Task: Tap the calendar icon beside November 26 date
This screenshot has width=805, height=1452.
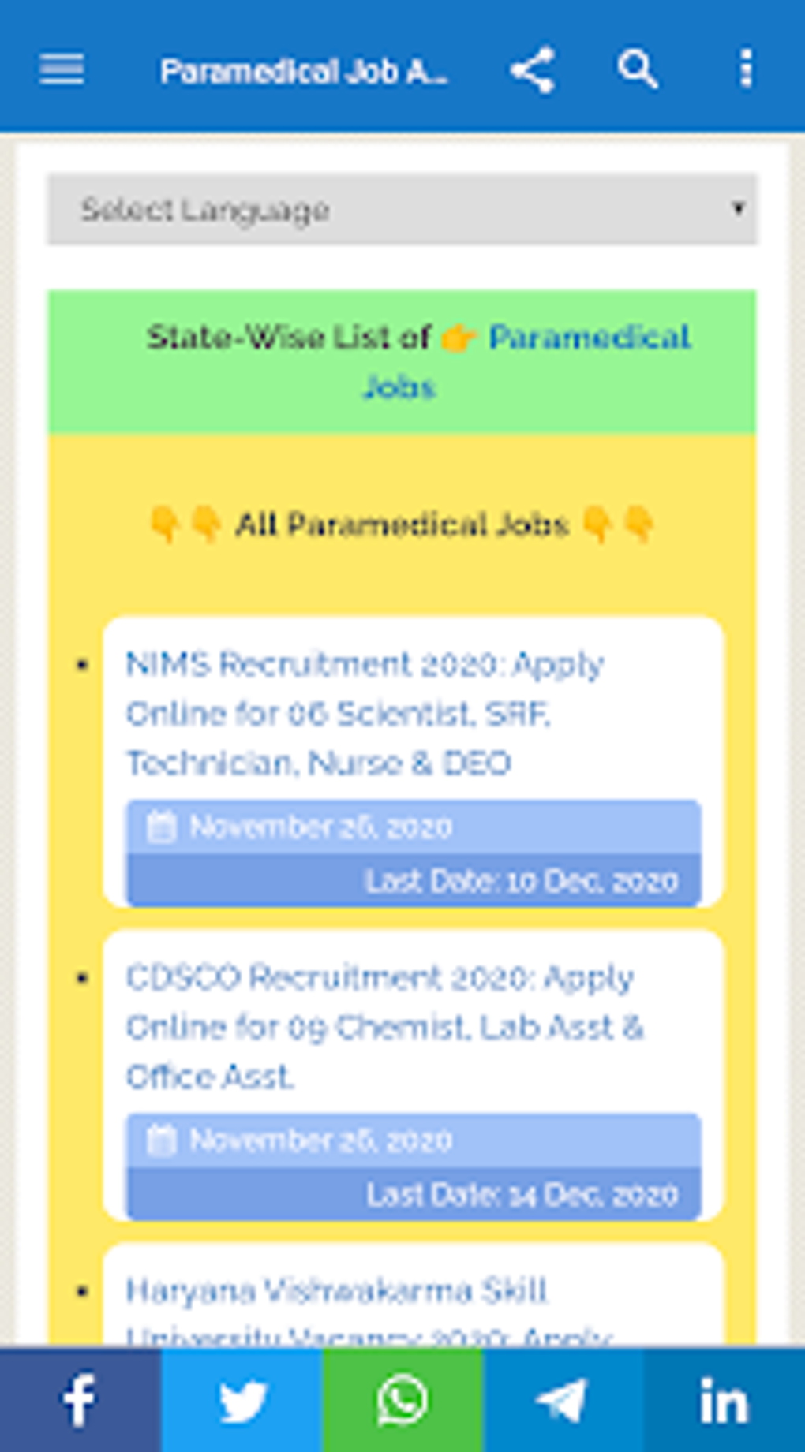Action: (161, 827)
